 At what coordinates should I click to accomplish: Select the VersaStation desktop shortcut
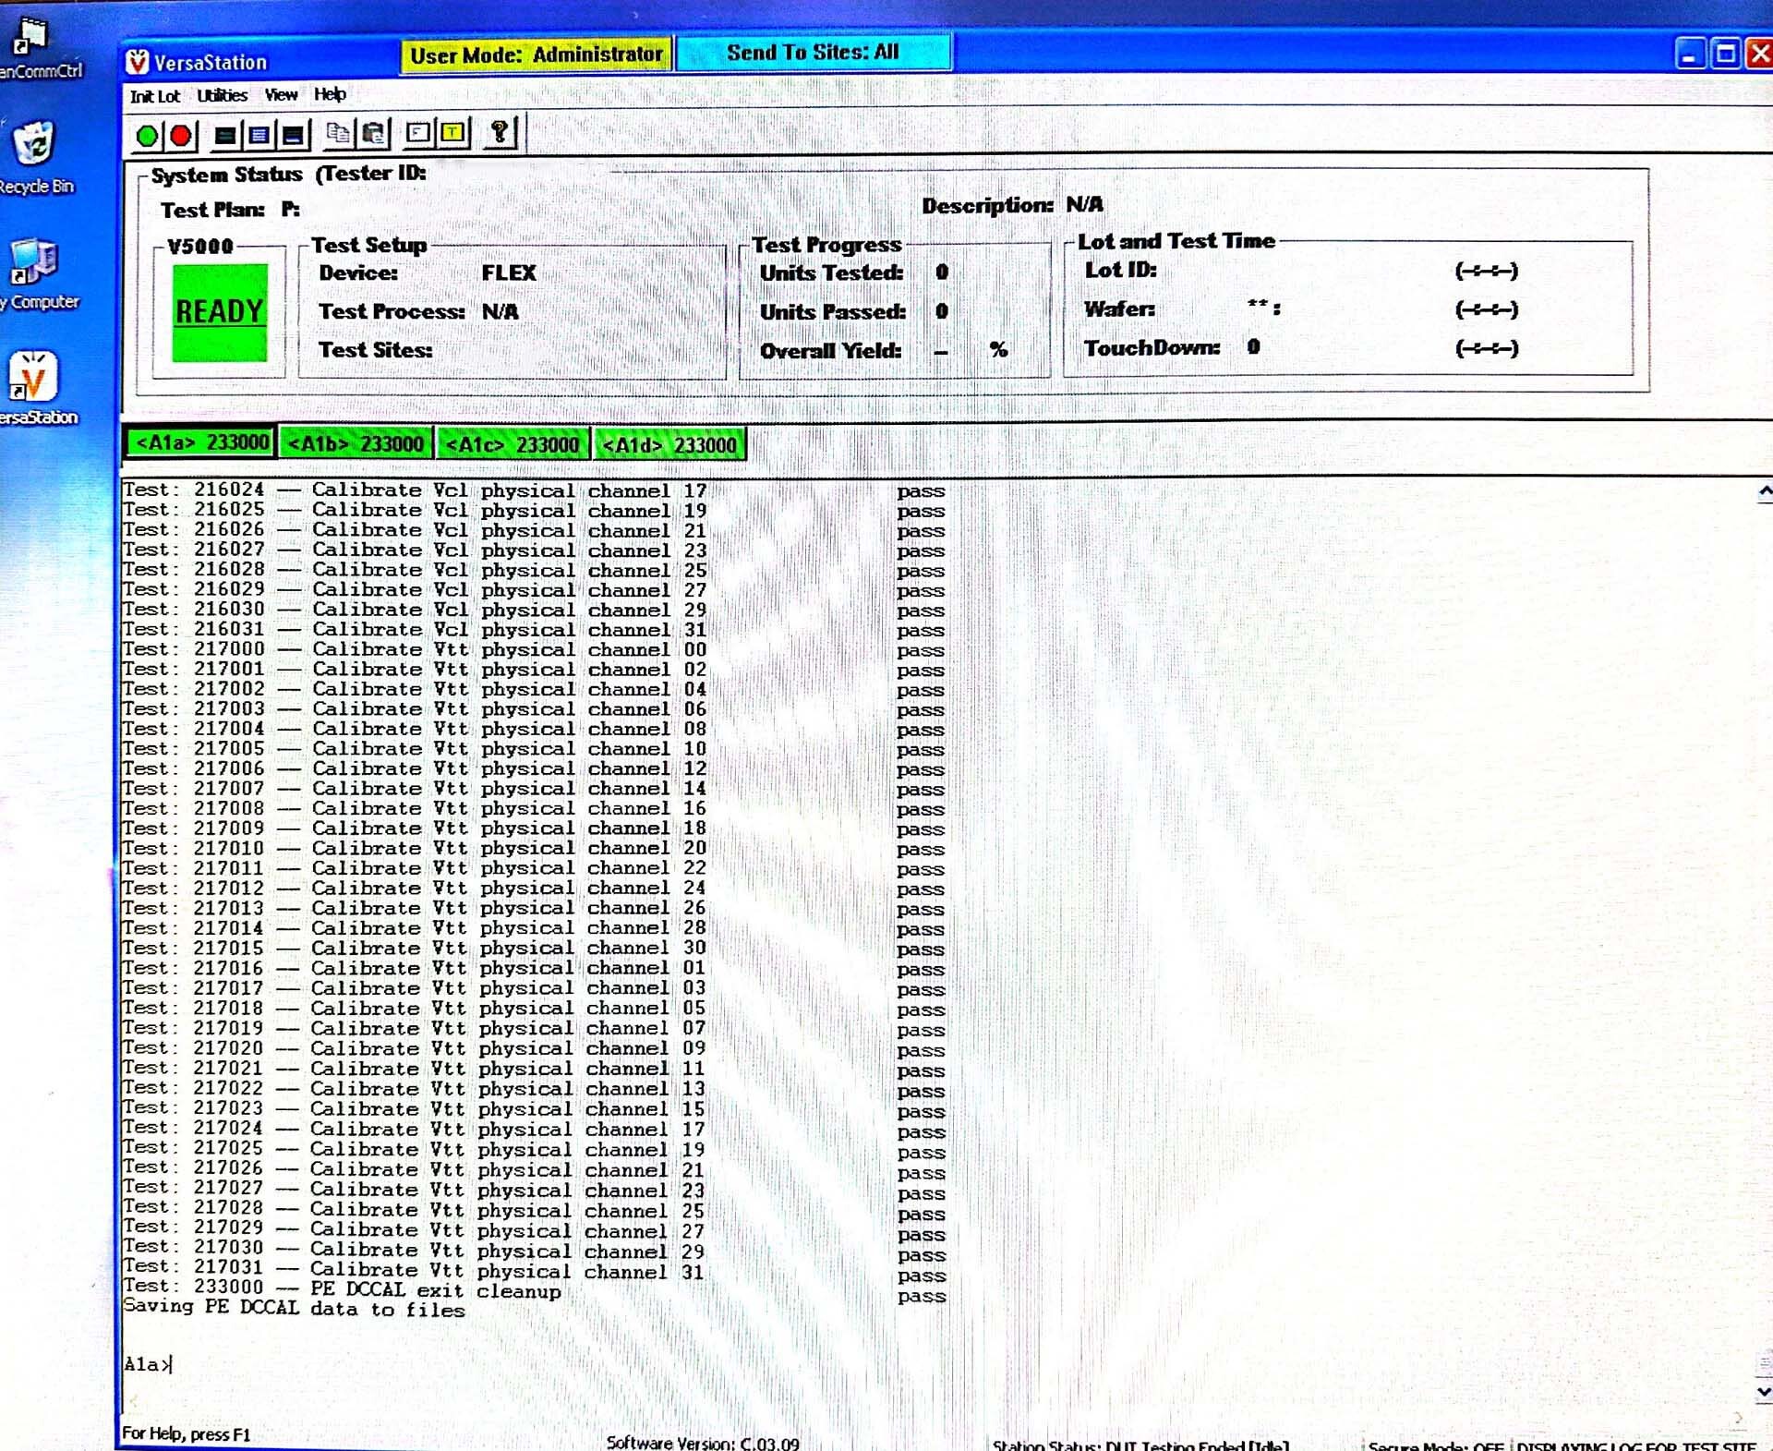pos(37,388)
